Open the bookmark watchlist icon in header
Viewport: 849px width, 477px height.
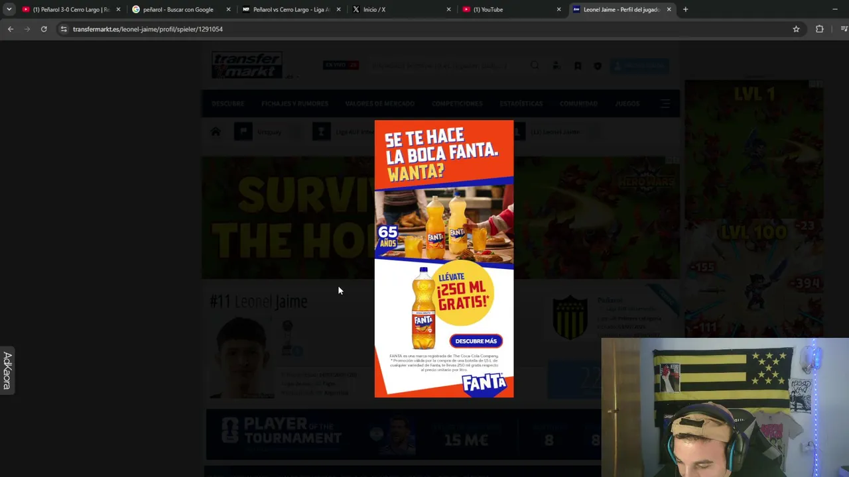pos(578,66)
